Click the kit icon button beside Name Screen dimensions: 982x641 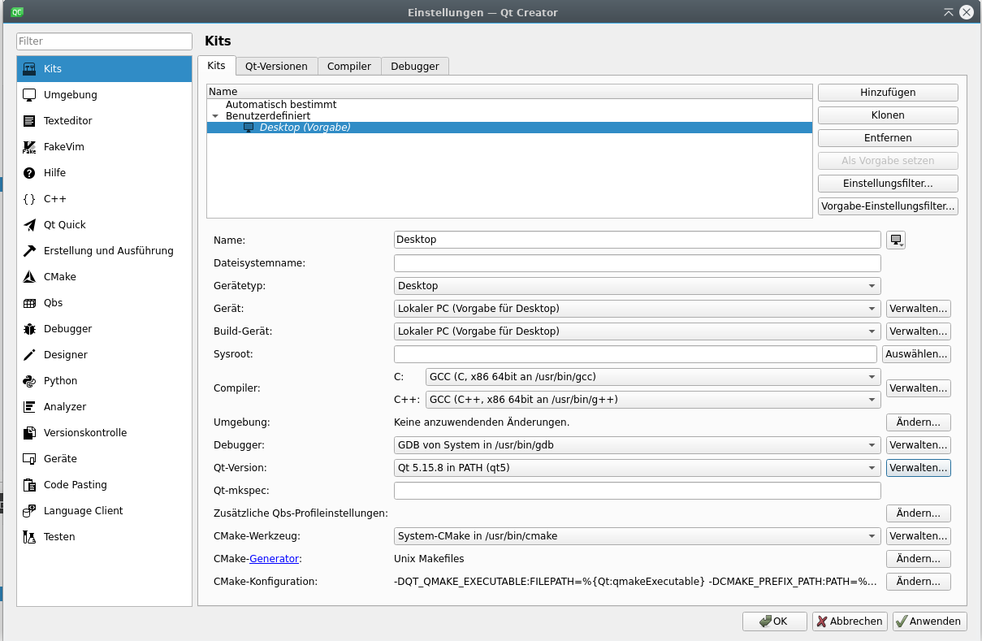[895, 240]
